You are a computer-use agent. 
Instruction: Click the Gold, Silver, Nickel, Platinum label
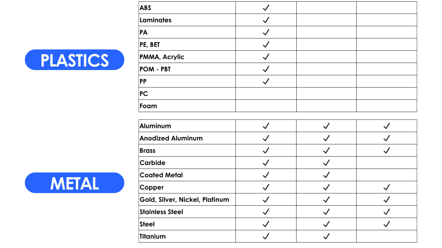(x=184, y=200)
